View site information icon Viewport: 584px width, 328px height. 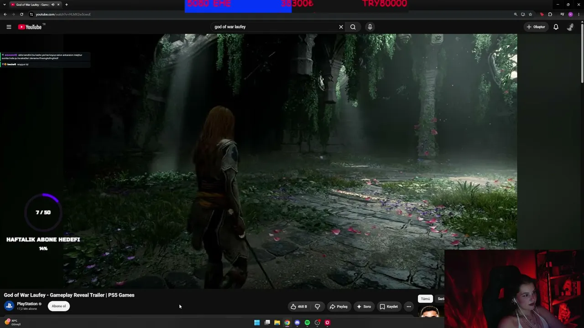point(31,14)
